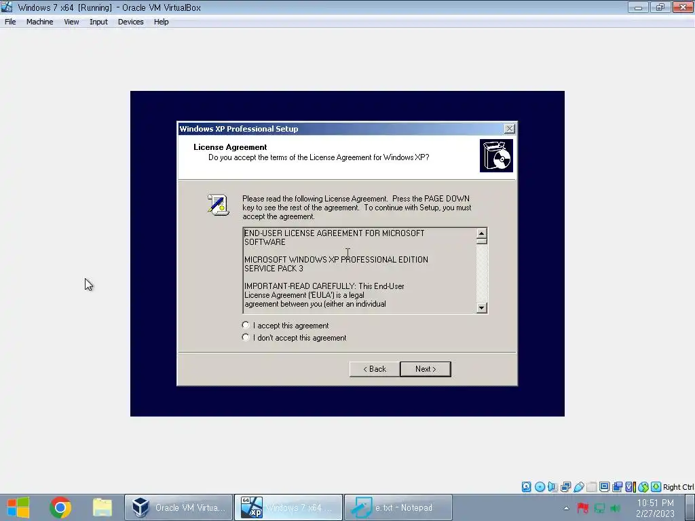
Task: Click the recording indicator icon
Action: 617,487
